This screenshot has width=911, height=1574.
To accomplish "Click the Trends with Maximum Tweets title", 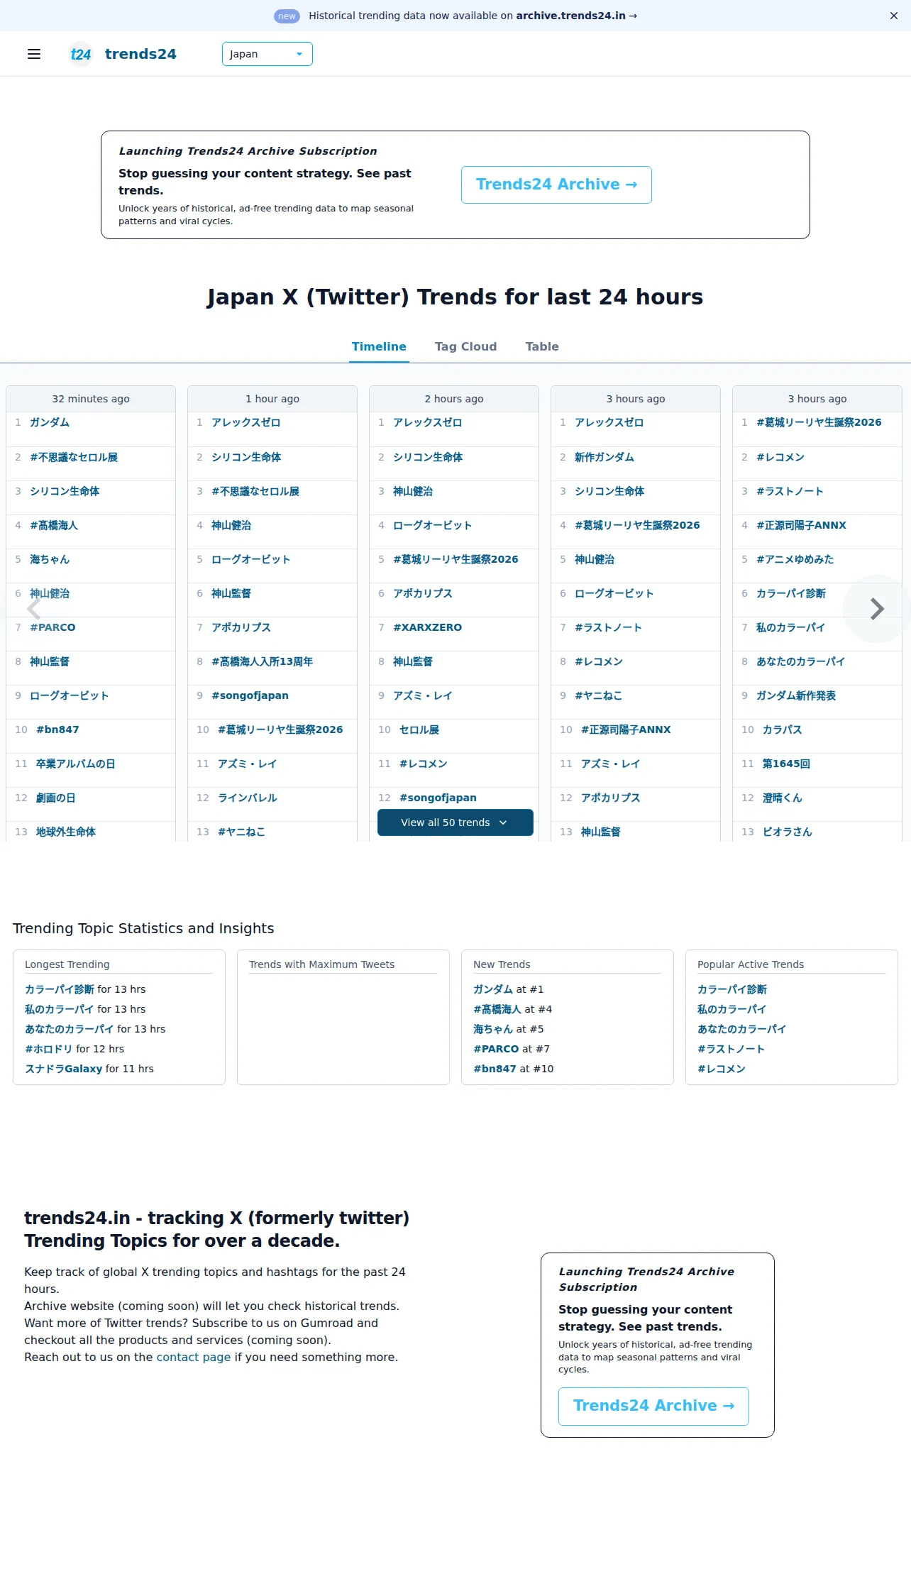I will coord(321,965).
